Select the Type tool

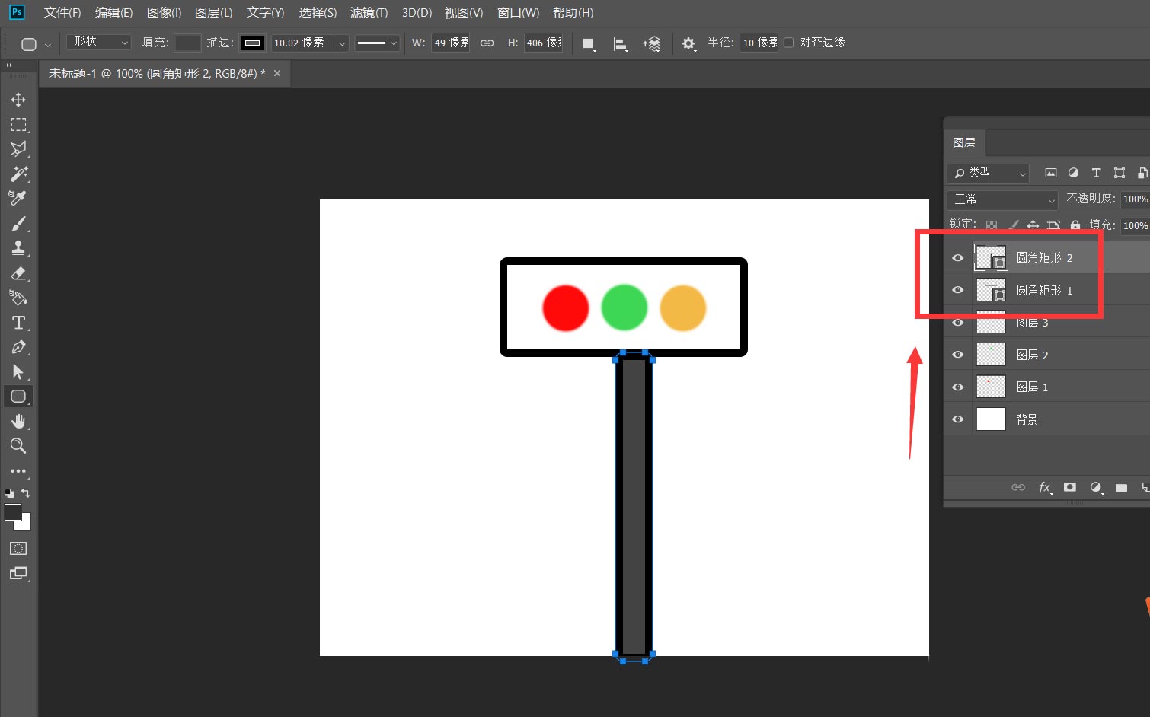tap(18, 323)
